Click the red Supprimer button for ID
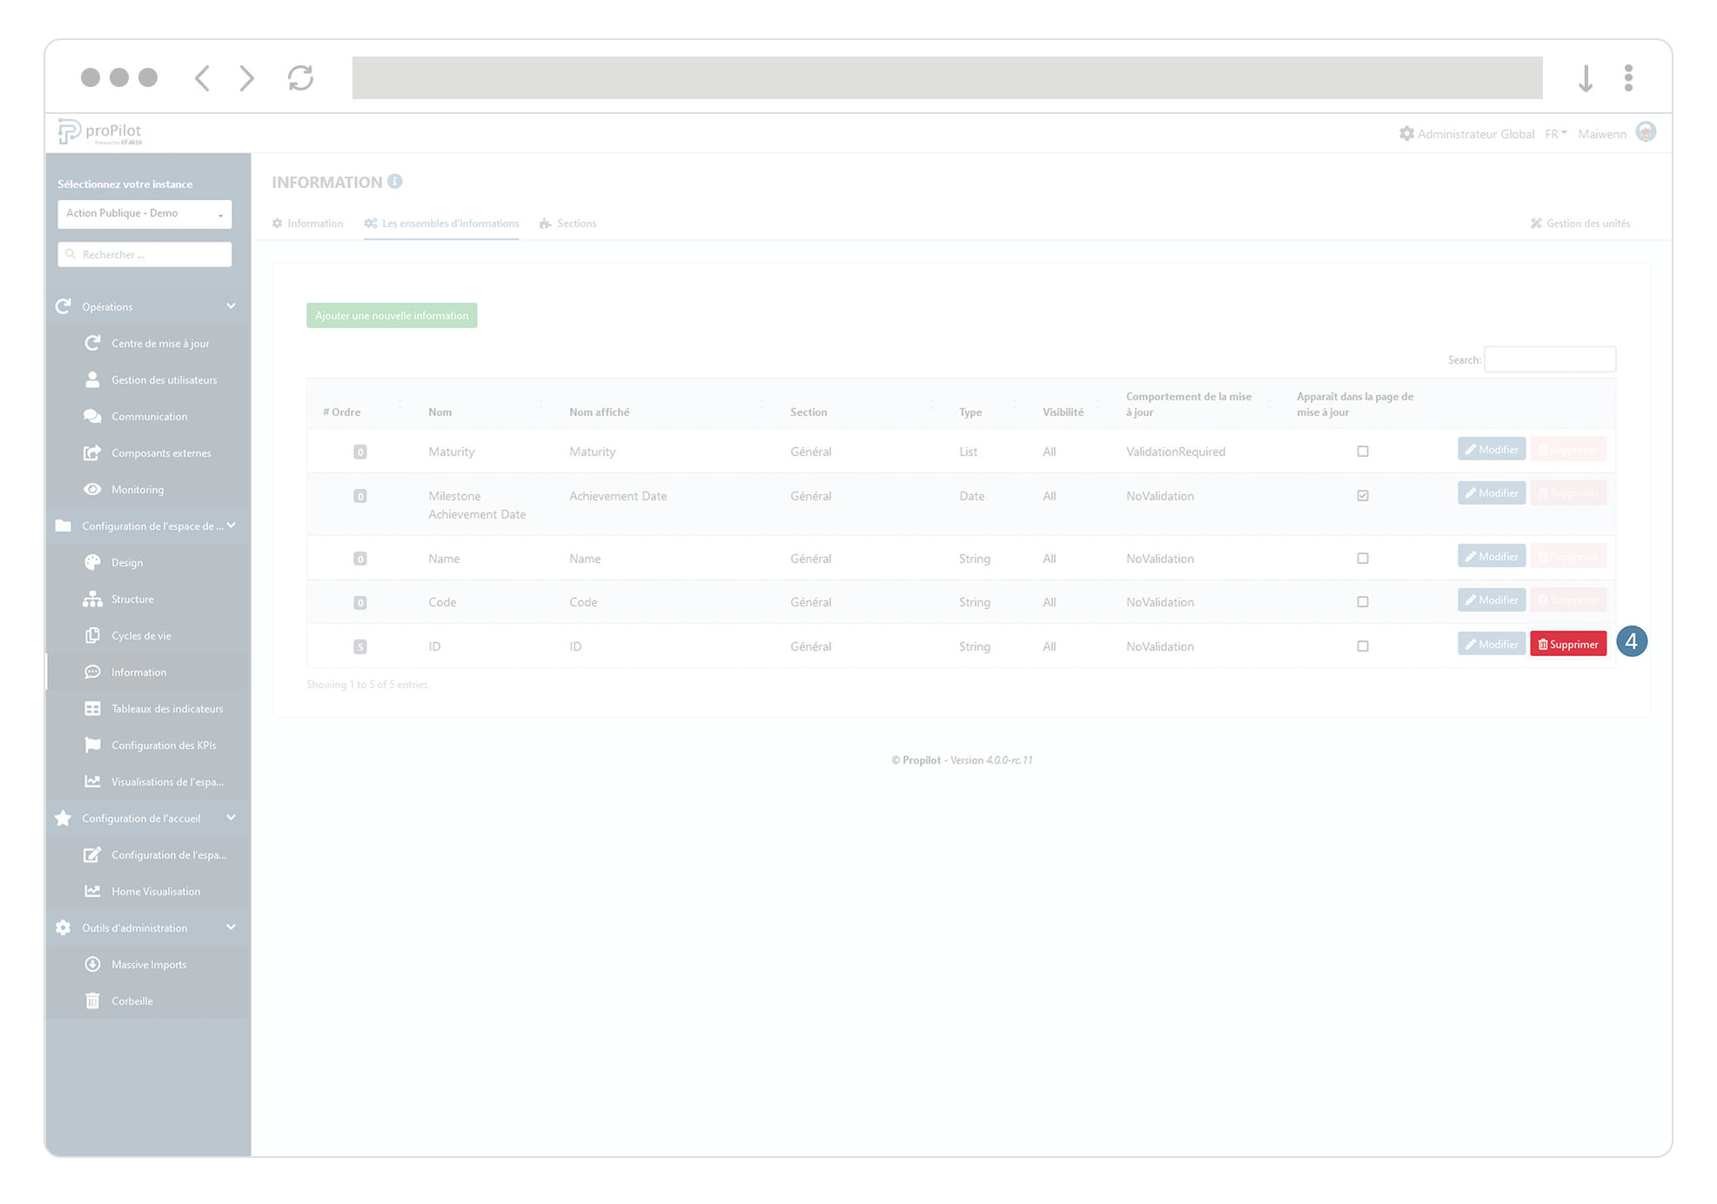Image resolution: width=1717 pixels, height=1204 pixels. click(1568, 645)
